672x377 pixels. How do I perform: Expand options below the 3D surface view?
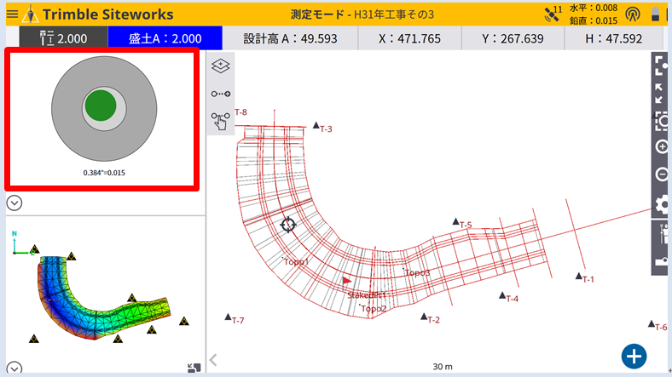tap(14, 368)
